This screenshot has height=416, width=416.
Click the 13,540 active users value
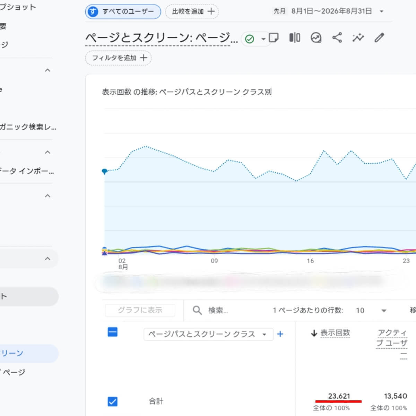[x=396, y=396]
